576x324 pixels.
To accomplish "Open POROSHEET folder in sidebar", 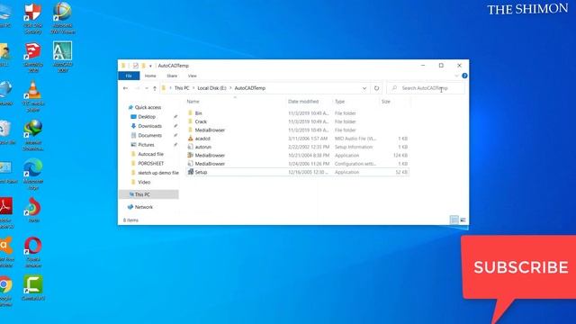I will coord(150,164).
